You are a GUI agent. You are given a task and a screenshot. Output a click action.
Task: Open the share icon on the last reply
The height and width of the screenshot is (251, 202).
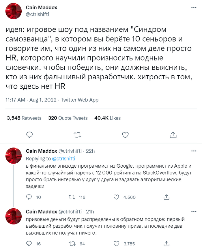tap(166, 243)
